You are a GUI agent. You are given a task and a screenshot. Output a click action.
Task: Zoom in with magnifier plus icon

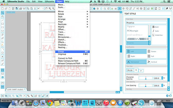coord(50,9)
